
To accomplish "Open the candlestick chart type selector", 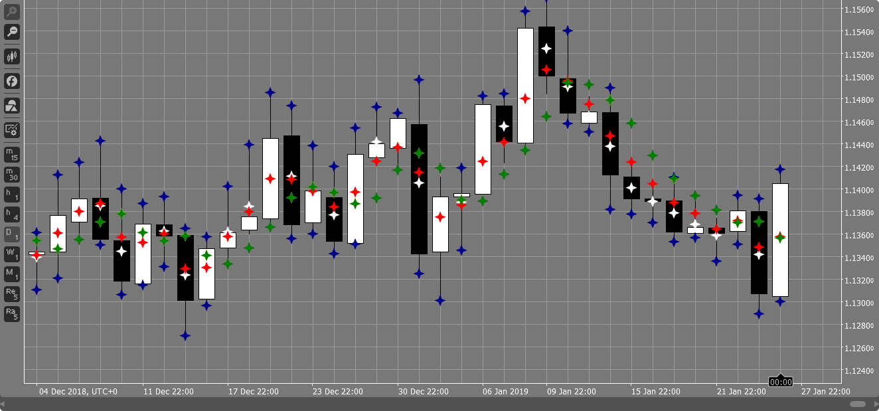I will pyautogui.click(x=12, y=56).
